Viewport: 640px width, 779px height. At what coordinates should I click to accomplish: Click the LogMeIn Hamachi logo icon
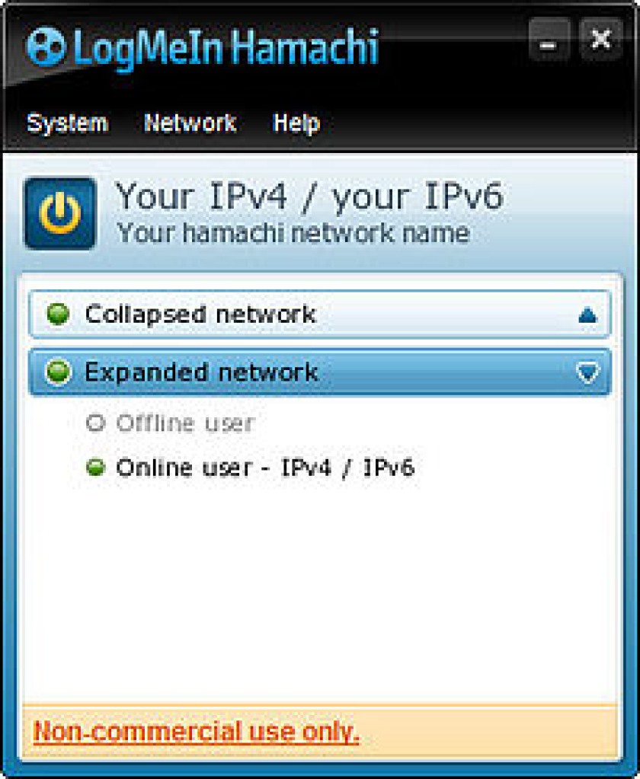point(45,46)
